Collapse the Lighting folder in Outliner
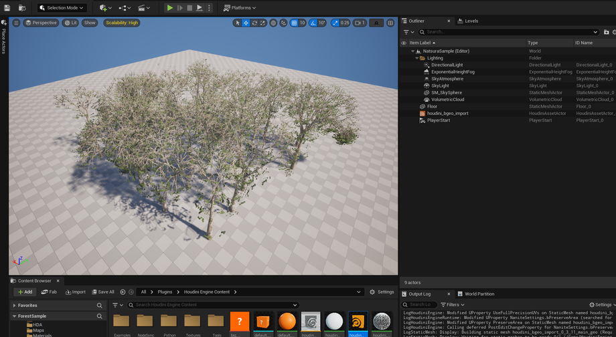Image resolution: width=616 pixels, height=337 pixels. pyautogui.click(x=418, y=58)
